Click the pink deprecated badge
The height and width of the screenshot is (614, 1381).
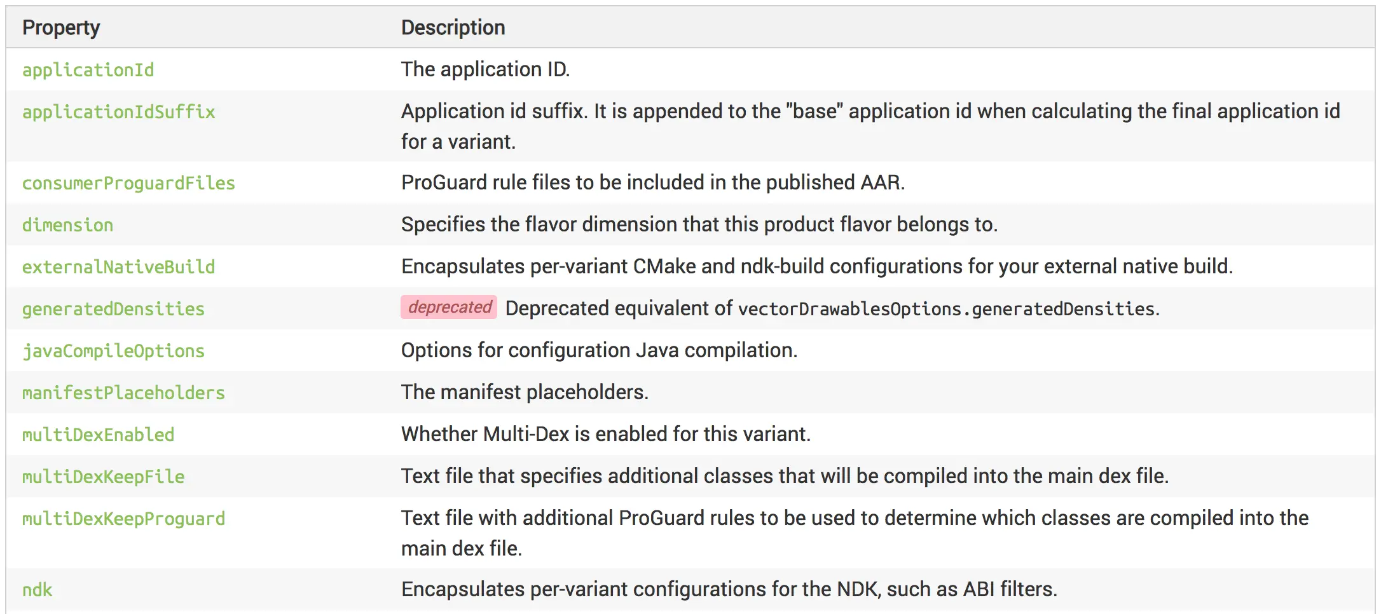[449, 308]
